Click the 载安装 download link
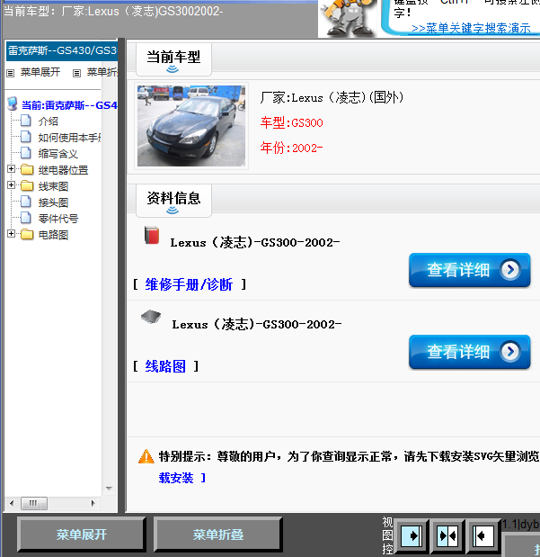This screenshot has height=557, width=540. [x=176, y=478]
